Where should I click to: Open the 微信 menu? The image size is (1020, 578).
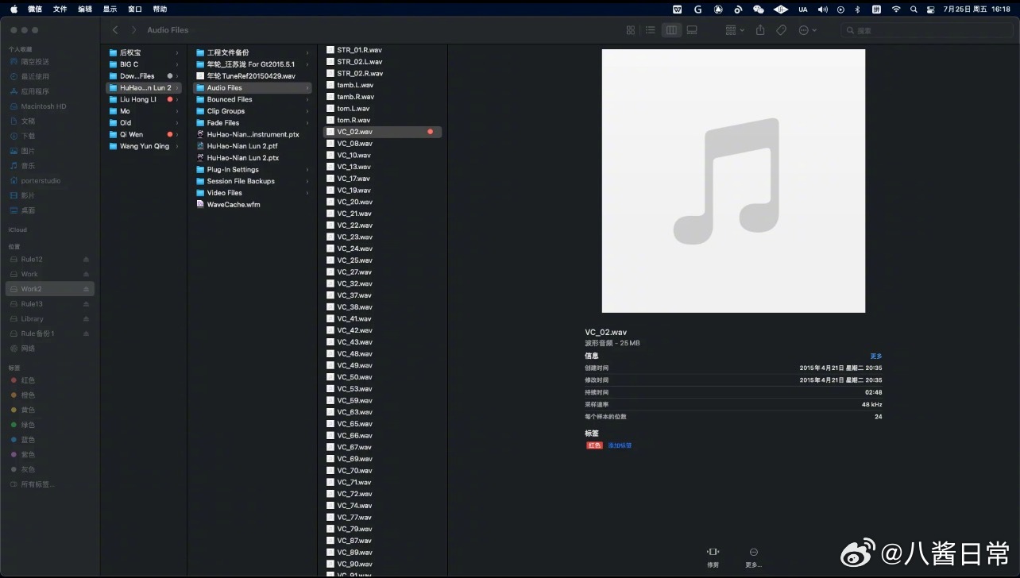click(x=35, y=9)
